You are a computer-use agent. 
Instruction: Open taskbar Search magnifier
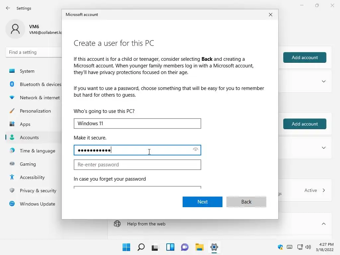coord(141,247)
